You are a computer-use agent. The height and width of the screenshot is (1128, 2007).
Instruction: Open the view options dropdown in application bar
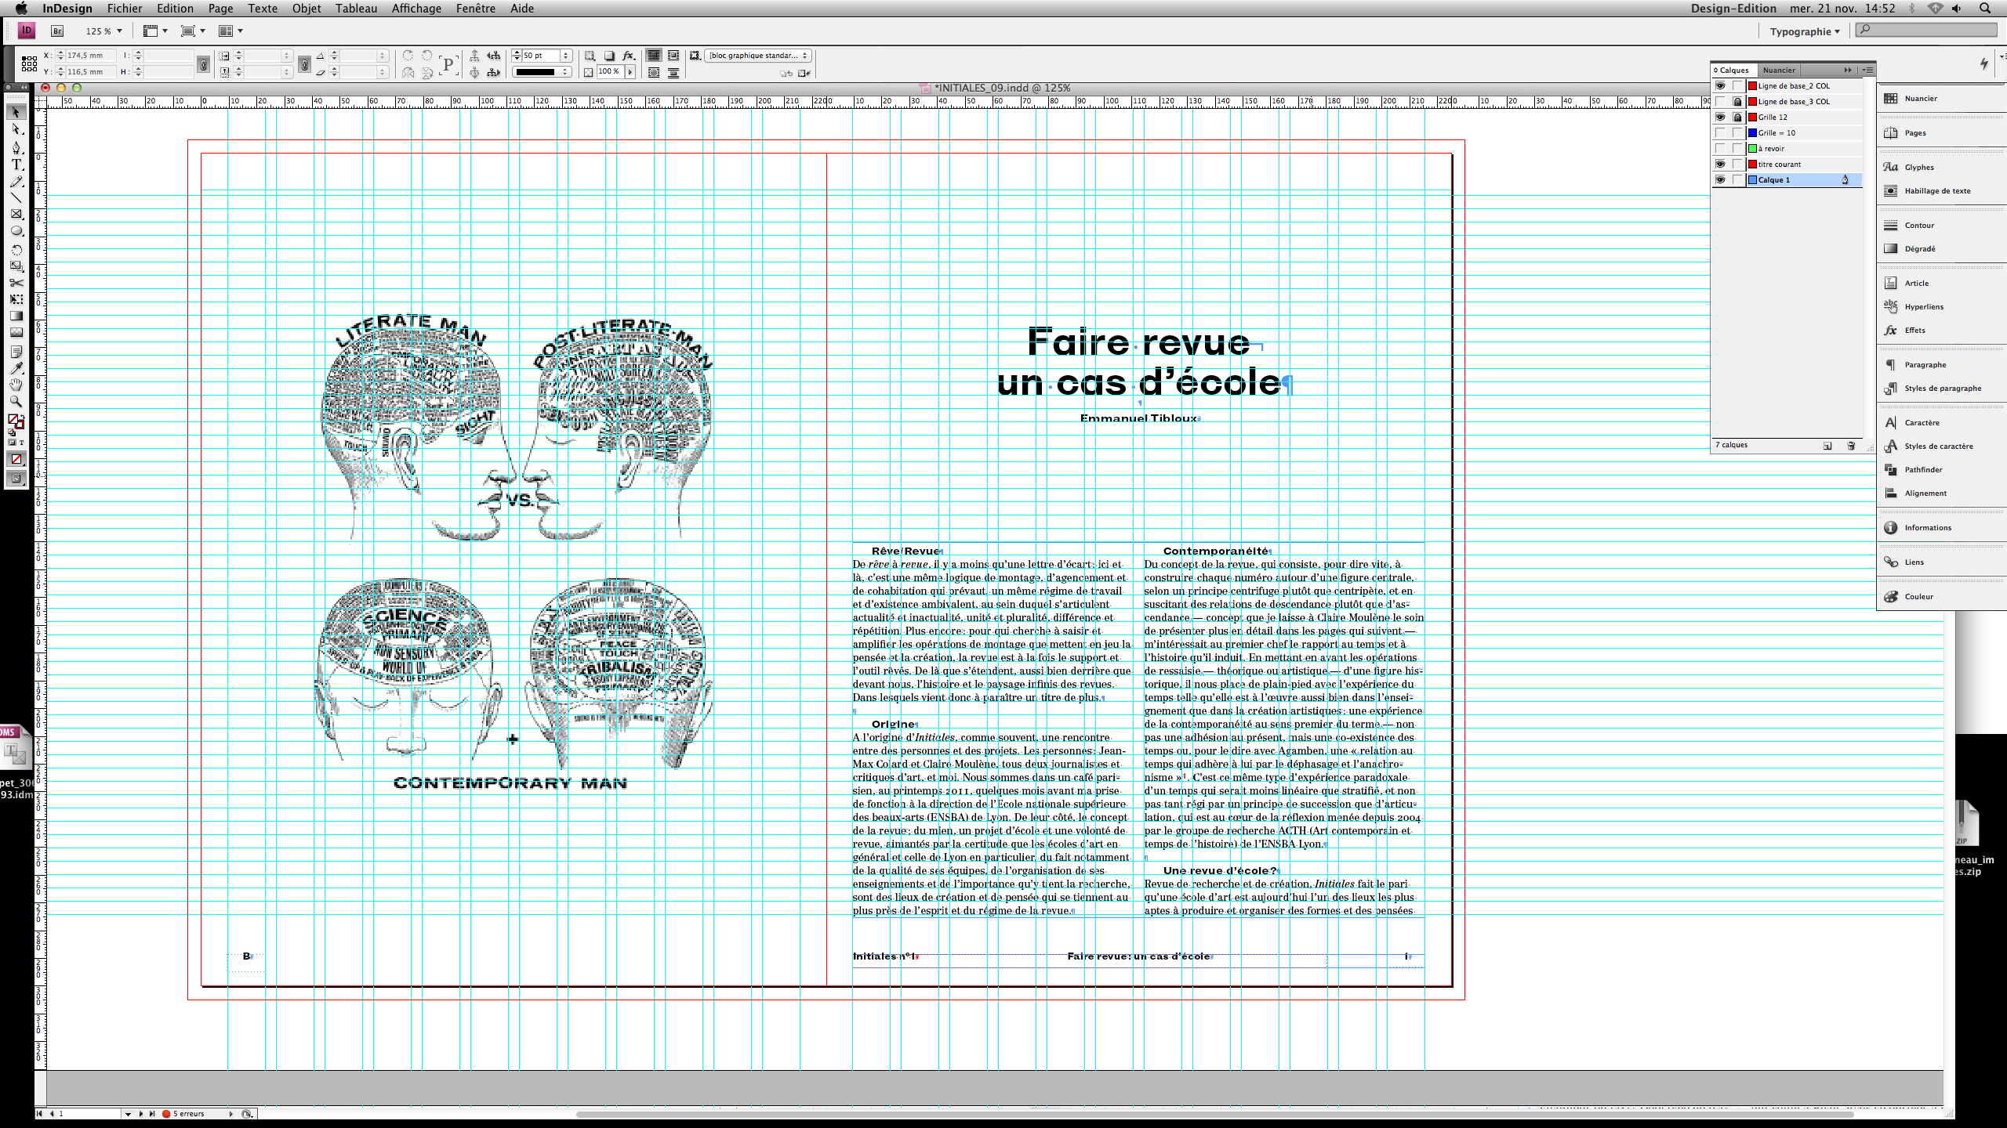(x=156, y=31)
